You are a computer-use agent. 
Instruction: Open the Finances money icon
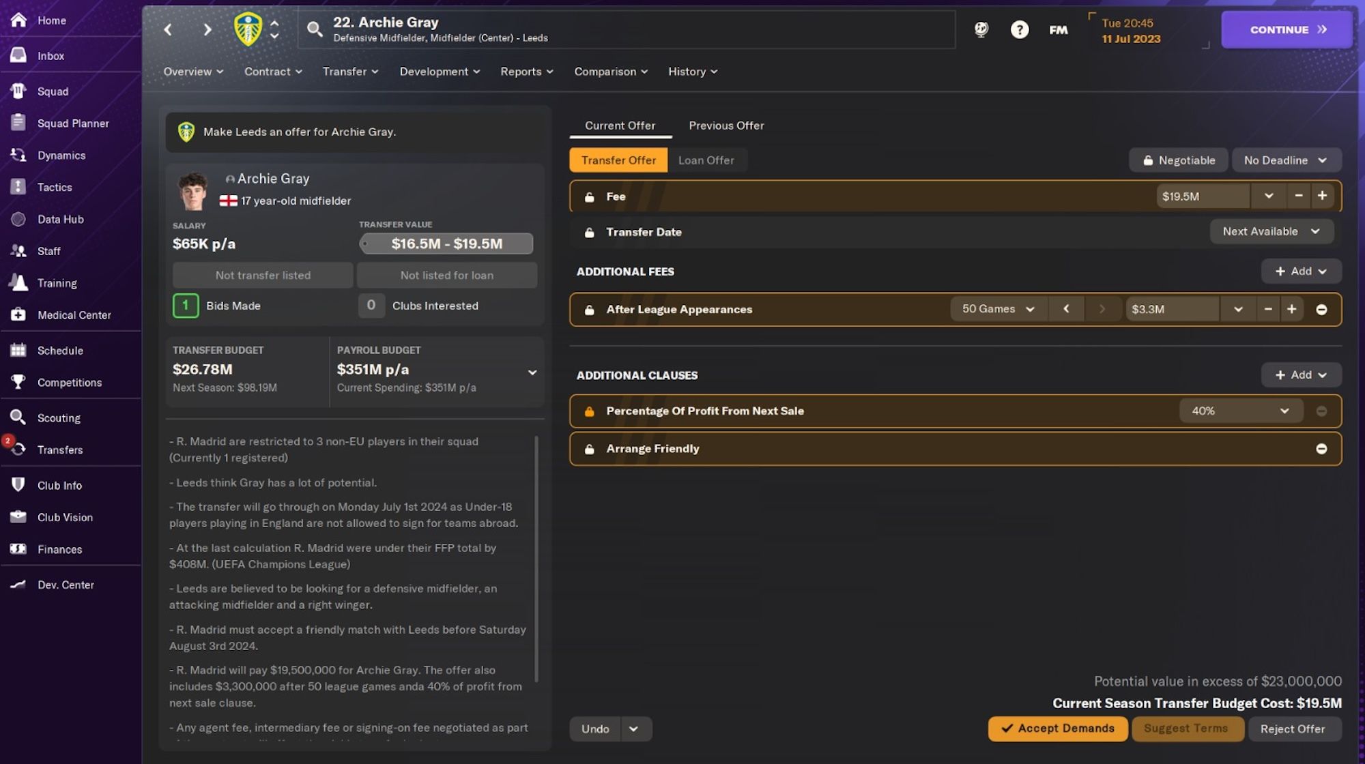[x=18, y=549]
